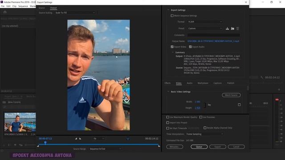The height and width of the screenshot is (160, 285).
Task: Select the clip thumbnail in project panel
Action: (20, 122)
